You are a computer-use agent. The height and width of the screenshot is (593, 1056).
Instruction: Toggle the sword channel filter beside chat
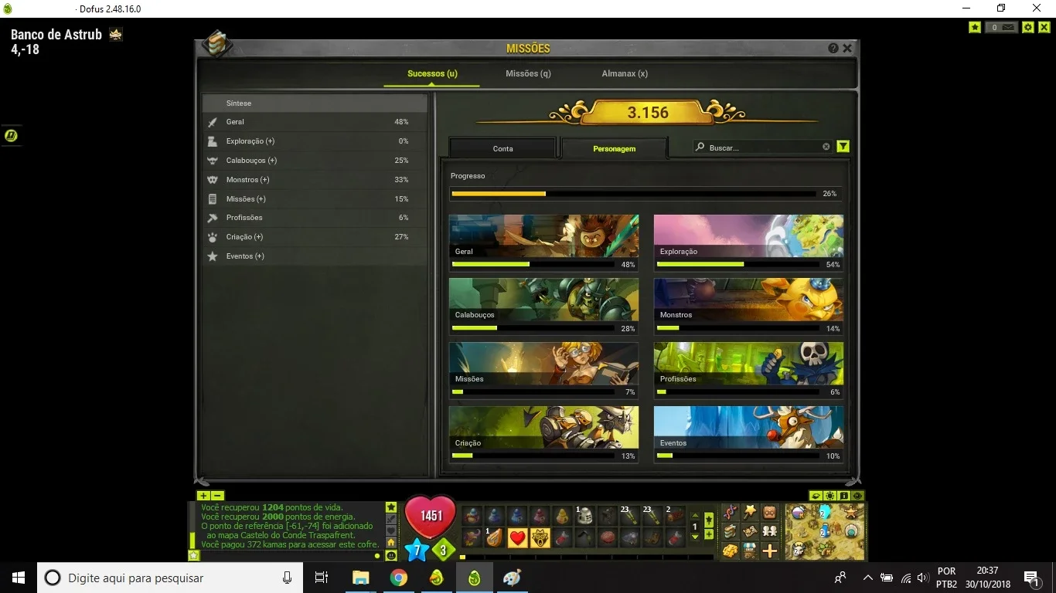391,519
